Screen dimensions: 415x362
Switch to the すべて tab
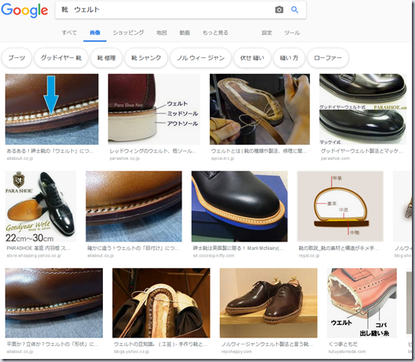point(69,33)
